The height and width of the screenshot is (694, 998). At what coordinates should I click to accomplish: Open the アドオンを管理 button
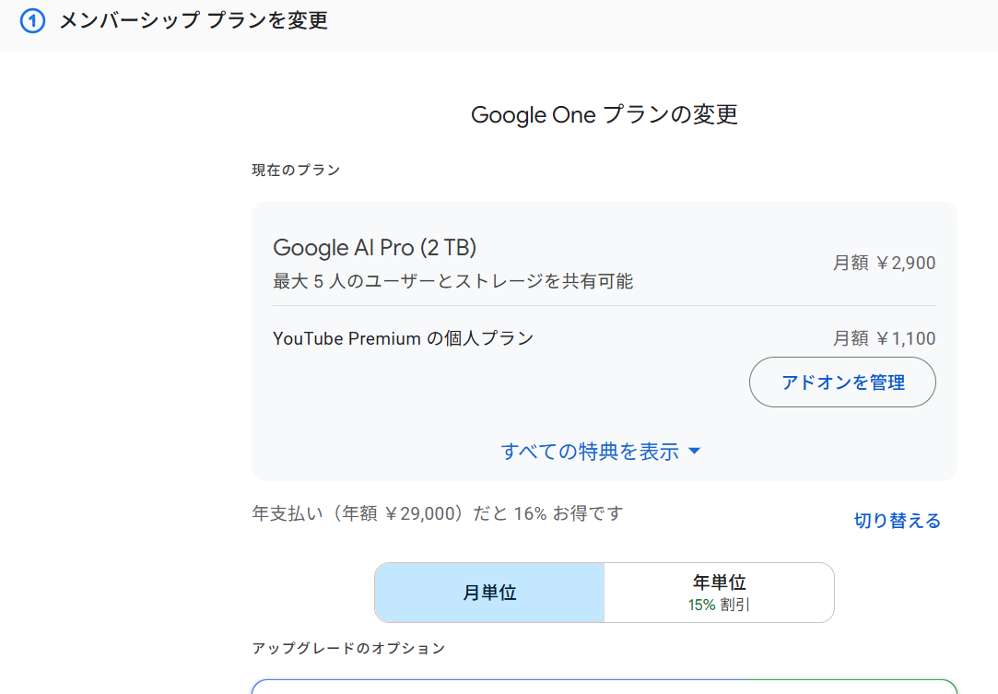coord(842,382)
